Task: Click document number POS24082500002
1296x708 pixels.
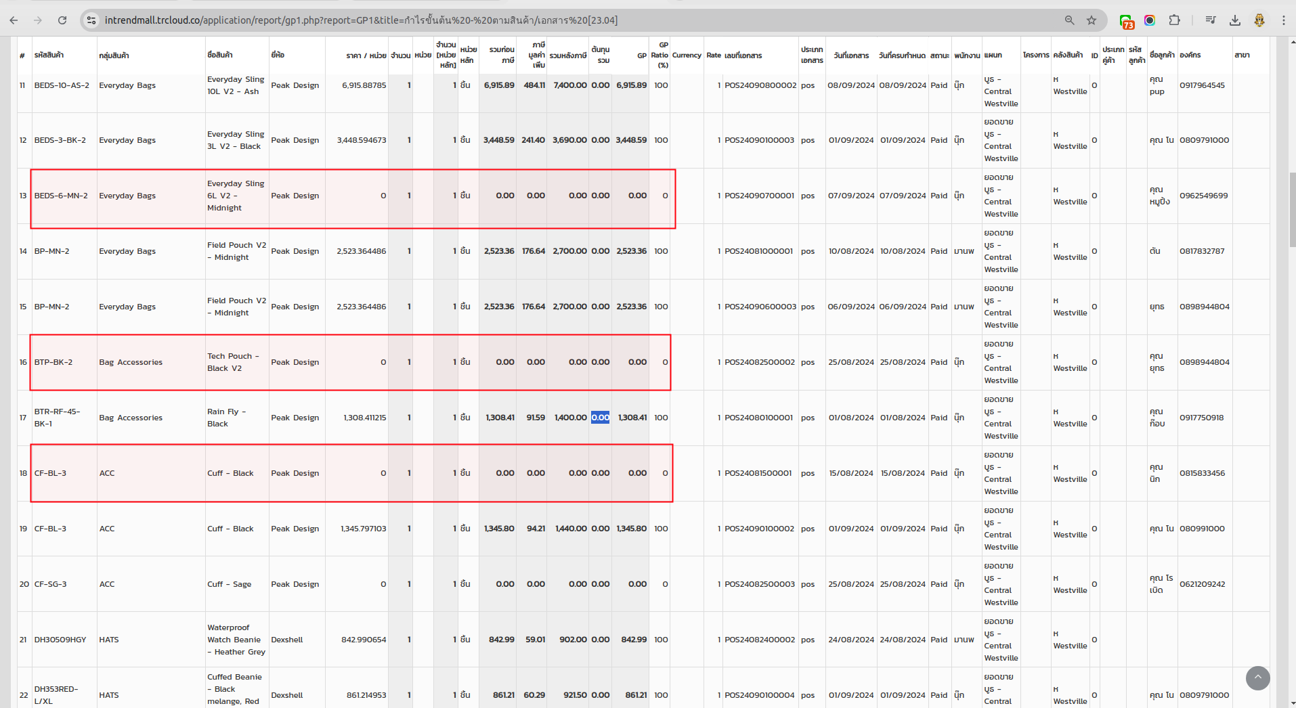Action: tap(760, 362)
